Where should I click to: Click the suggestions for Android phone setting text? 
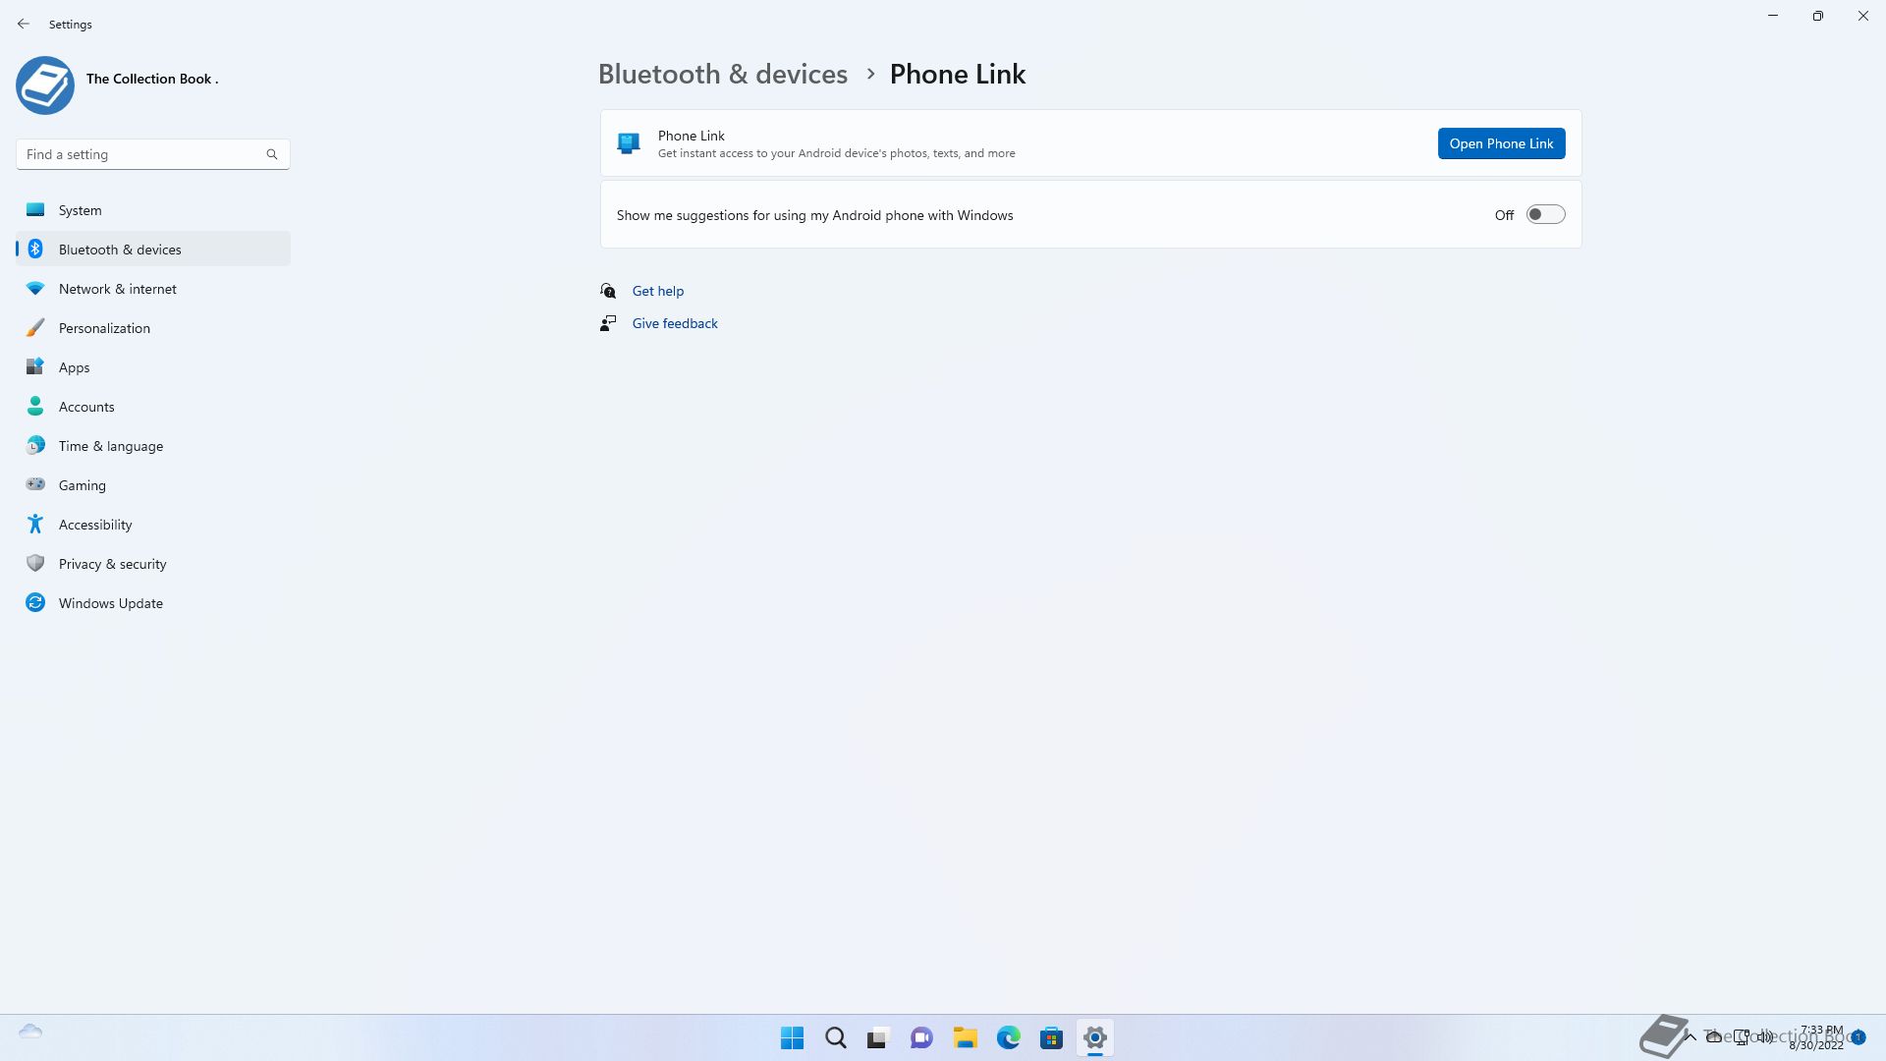(x=814, y=215)
